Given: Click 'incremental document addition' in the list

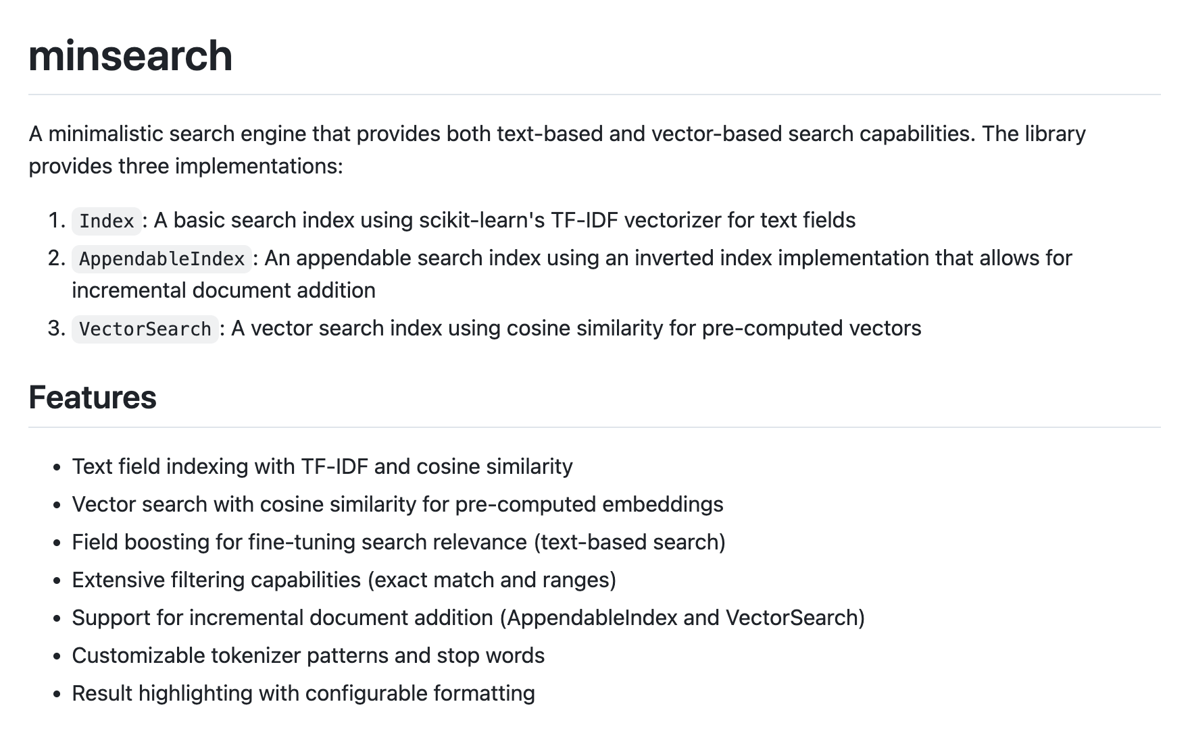Looking at the screenshot, I should coord(224,290).
